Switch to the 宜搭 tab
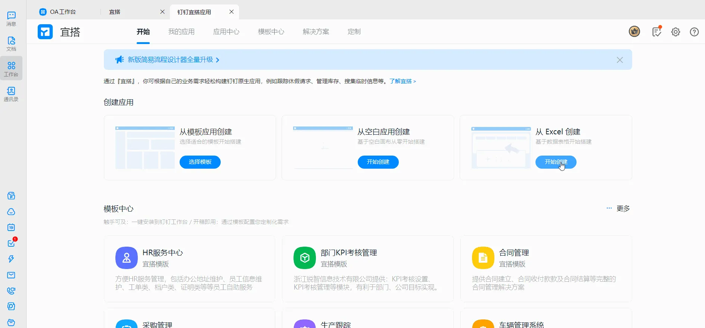The image size is (705, 328). 115,12
